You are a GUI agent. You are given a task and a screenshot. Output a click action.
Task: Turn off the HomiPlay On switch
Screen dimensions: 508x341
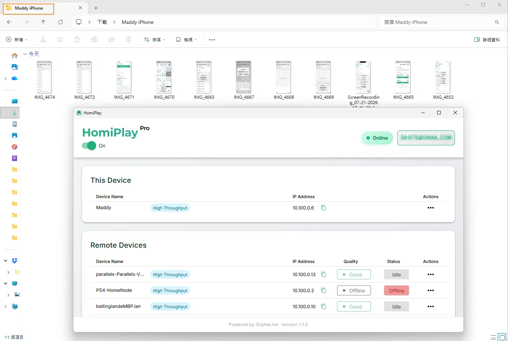[x=89, y=145]
